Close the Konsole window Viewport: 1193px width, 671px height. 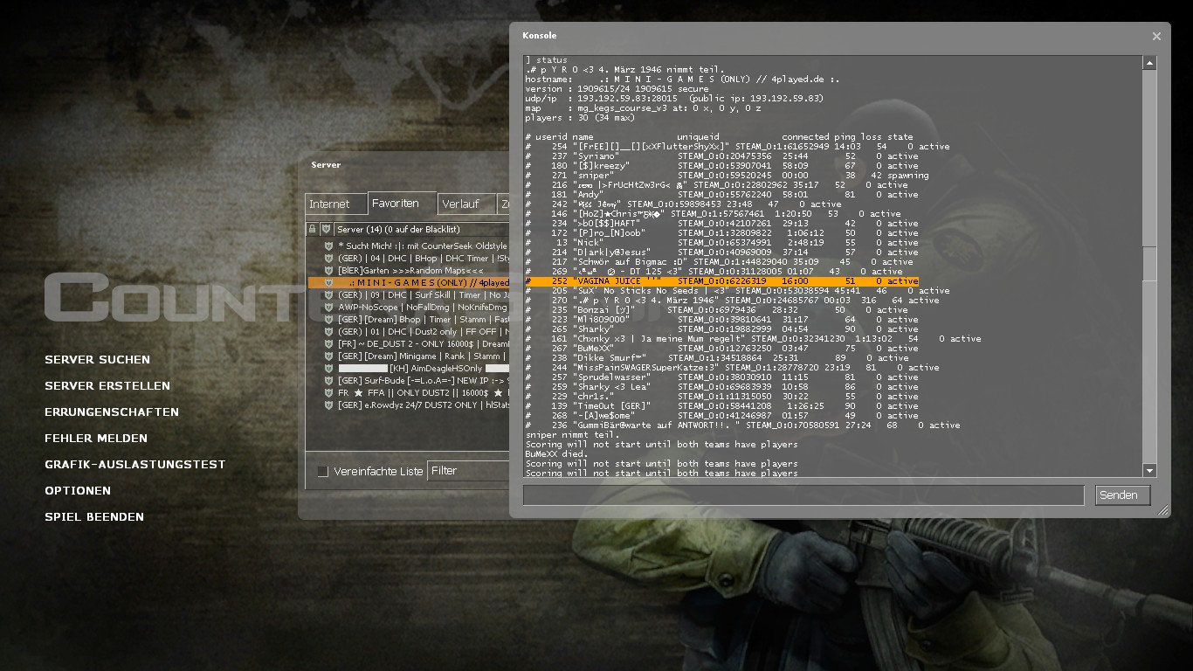pos(1156,37)
